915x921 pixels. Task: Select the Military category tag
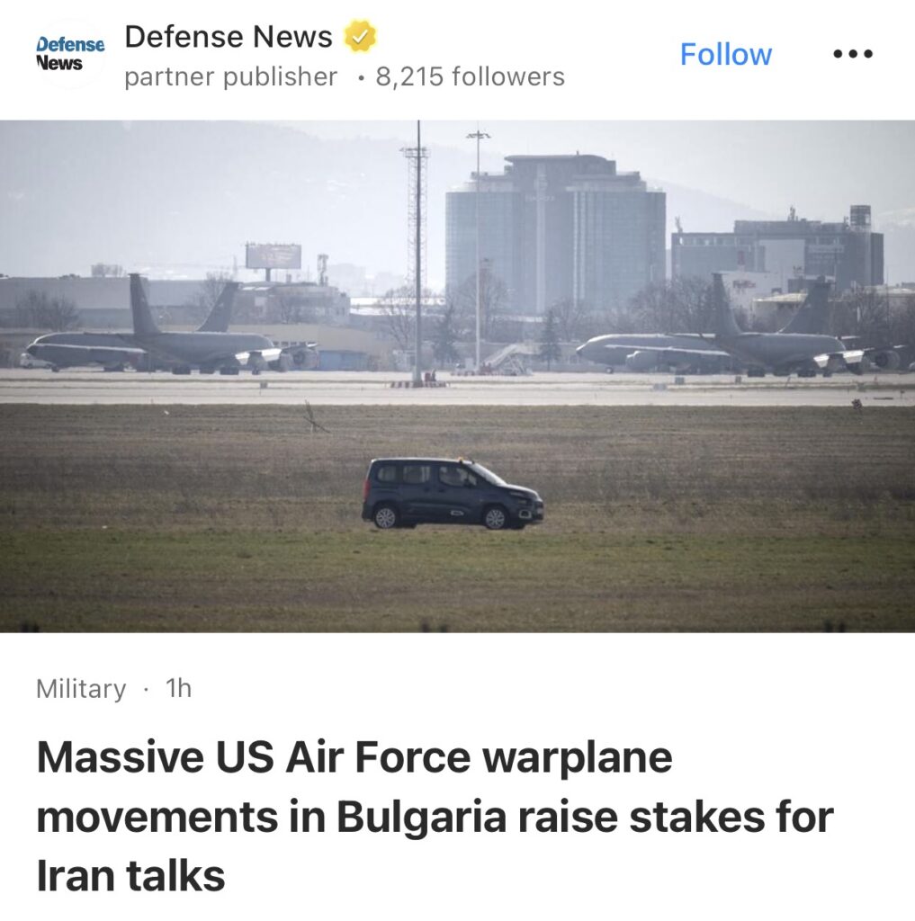click(81, 688)
